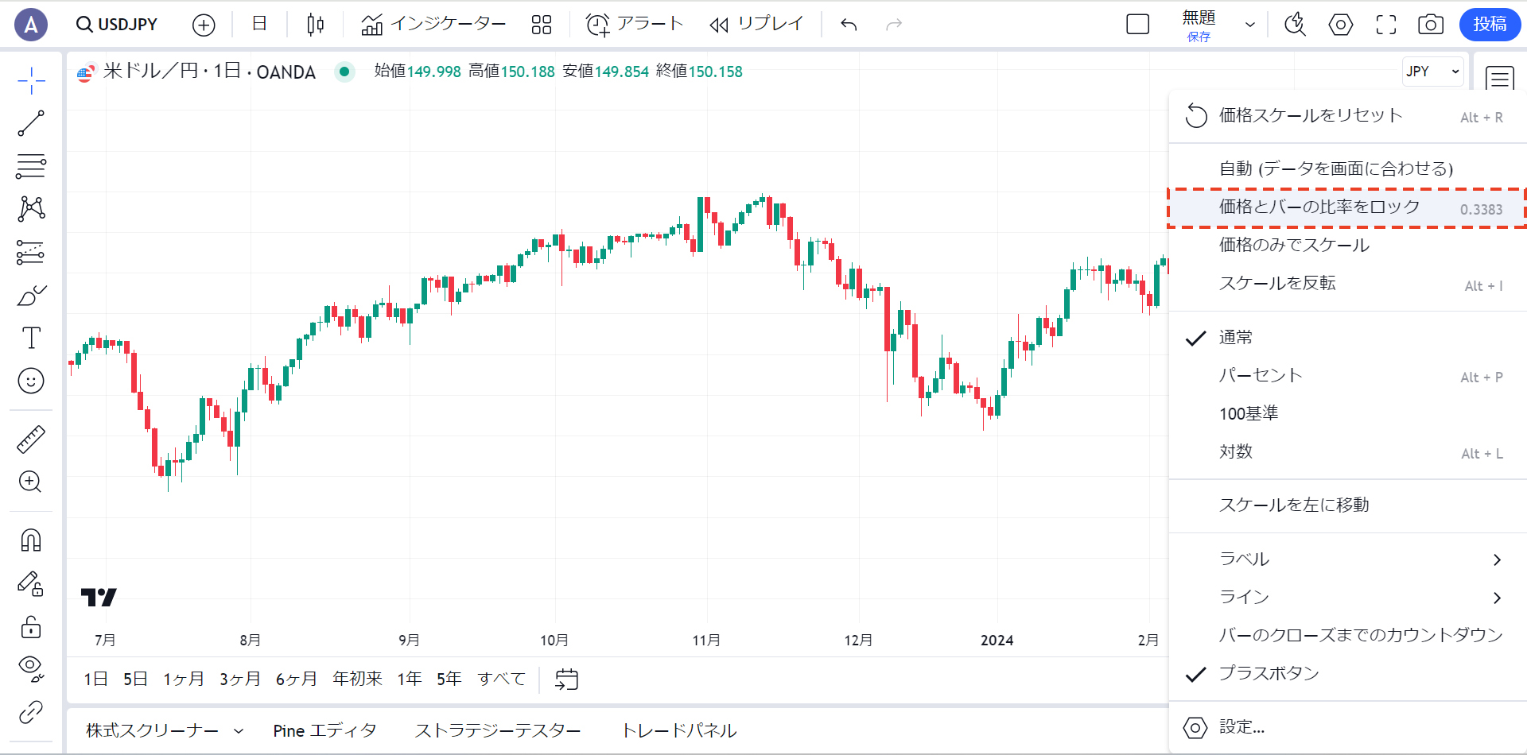Image resolution: width=1527 pixels, height=755 pixels.
Task: Expand the ラベル submenu
Action: 1348,559
